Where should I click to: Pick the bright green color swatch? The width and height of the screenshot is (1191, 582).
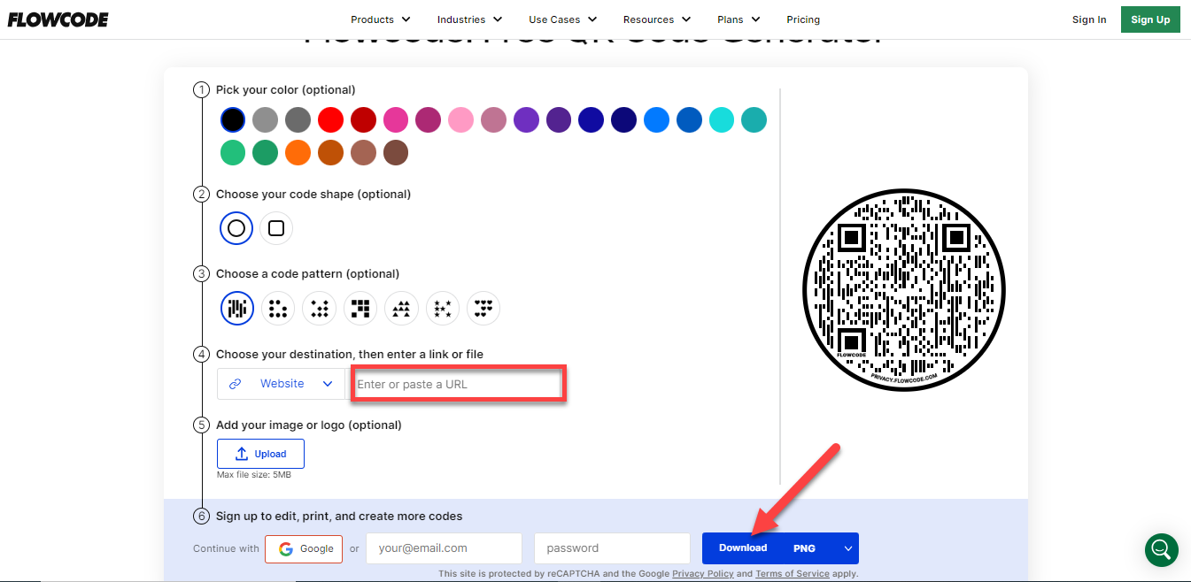[x=232, y=152]
